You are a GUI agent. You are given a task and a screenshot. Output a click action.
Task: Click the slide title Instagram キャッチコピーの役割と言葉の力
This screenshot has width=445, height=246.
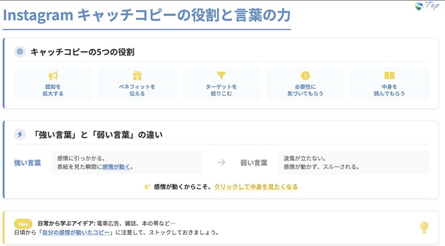click(x=146, y=15)
